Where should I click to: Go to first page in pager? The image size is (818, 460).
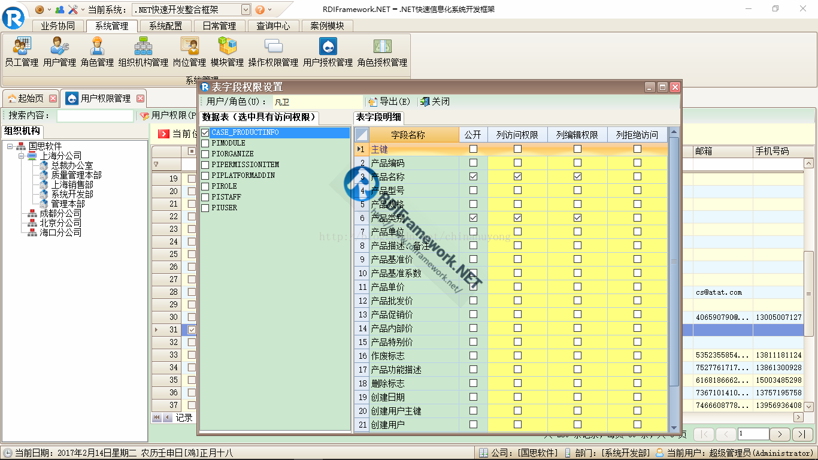(x=704, y=434)
